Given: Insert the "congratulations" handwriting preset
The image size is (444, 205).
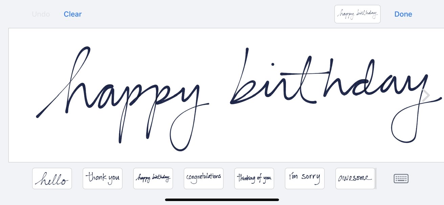Looking at the screenshot, I should [x=204, y=178].
